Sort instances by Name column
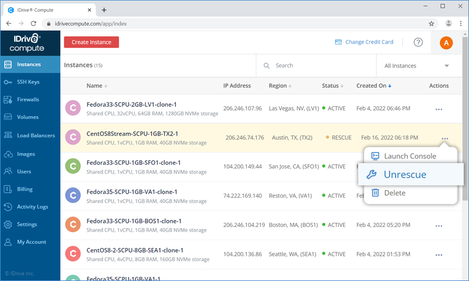 click(97, 86)
